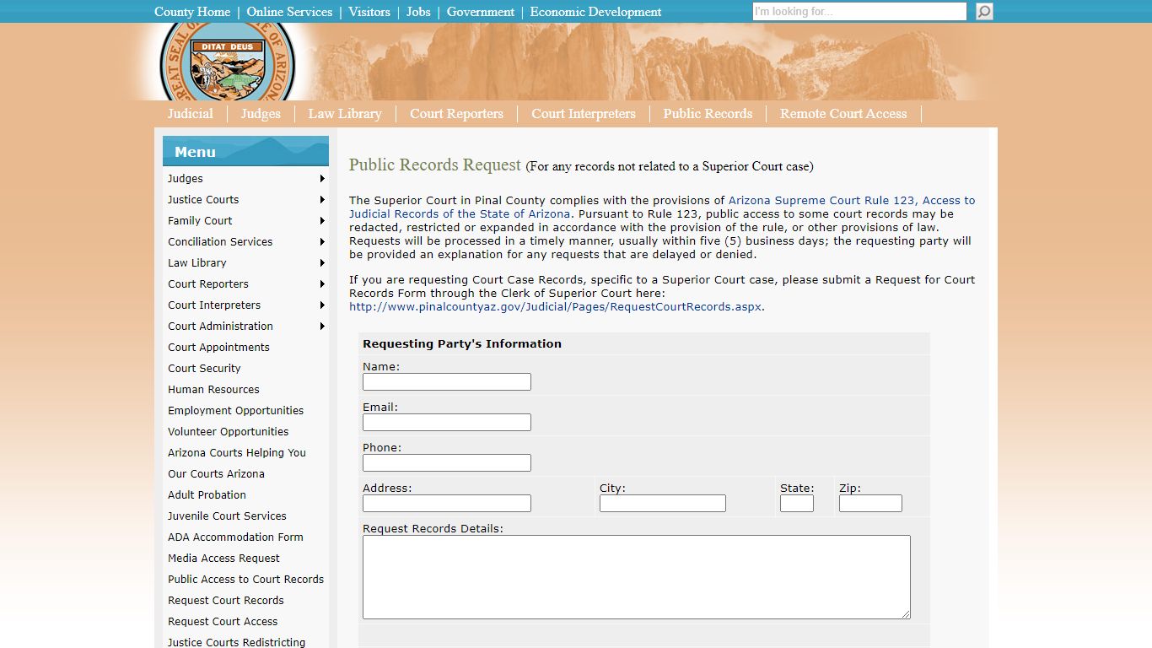Viewport: 1152px width, 648px height.
Task: Click the State input field
Action: pos(797,504)
